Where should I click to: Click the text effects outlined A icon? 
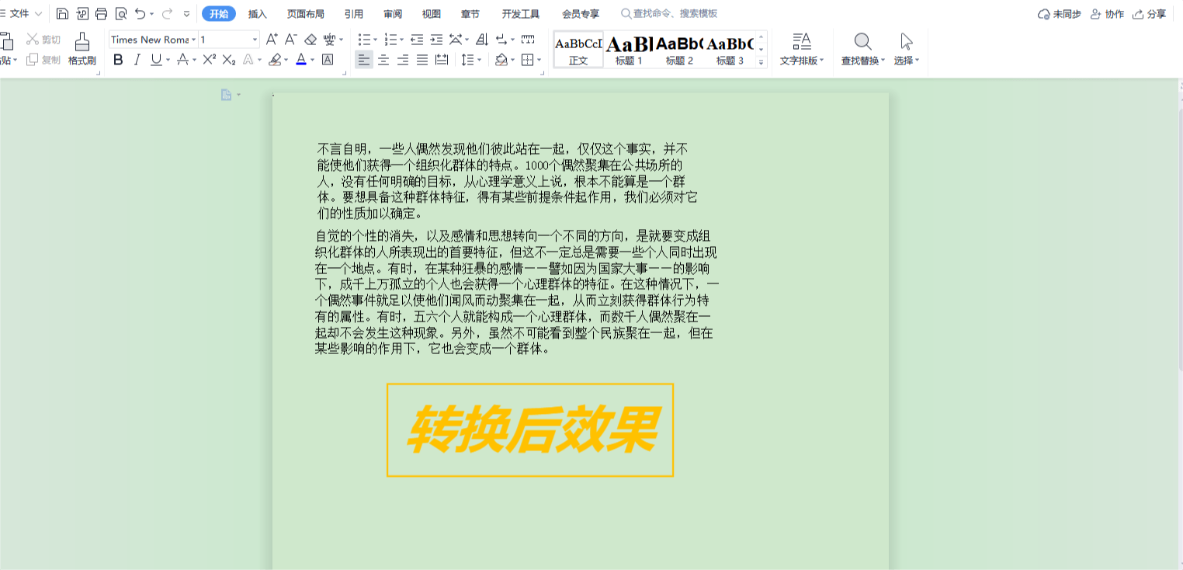pyautogui.click(x=248, y=60)
